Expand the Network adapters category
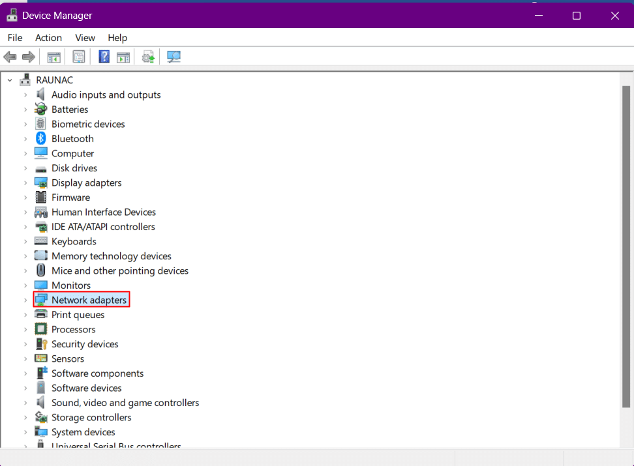Image resolution: width=634 pixels, height=466 pixels. coord(25,300)
